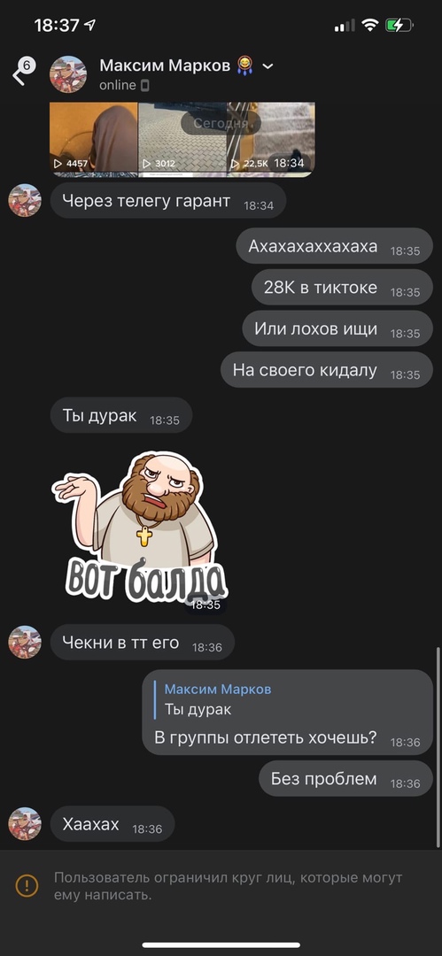Play the video thumbnail with 4457 views

(x=93, y=139)
